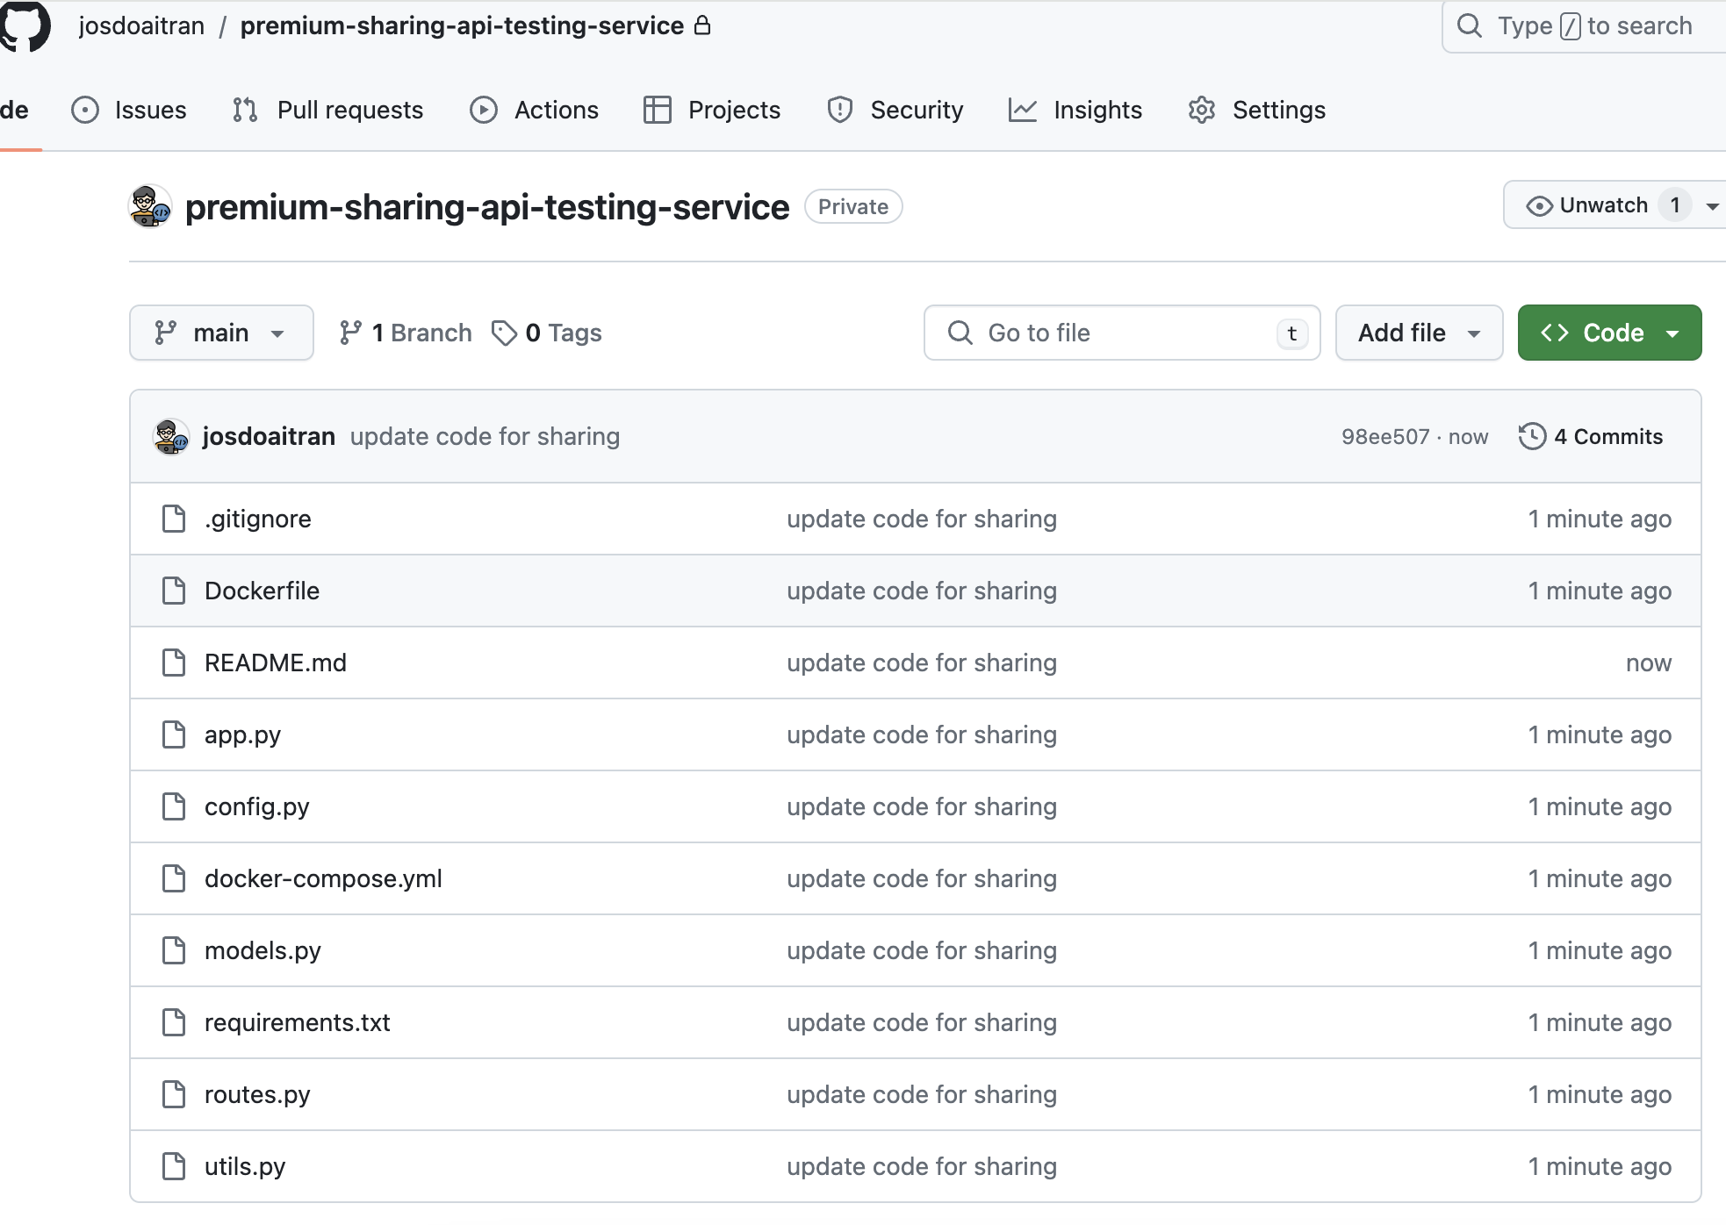Viewport: 1726px width, 1225px height.
Task: Open the main branch selector dropdown
Action: tap(221, 333)
